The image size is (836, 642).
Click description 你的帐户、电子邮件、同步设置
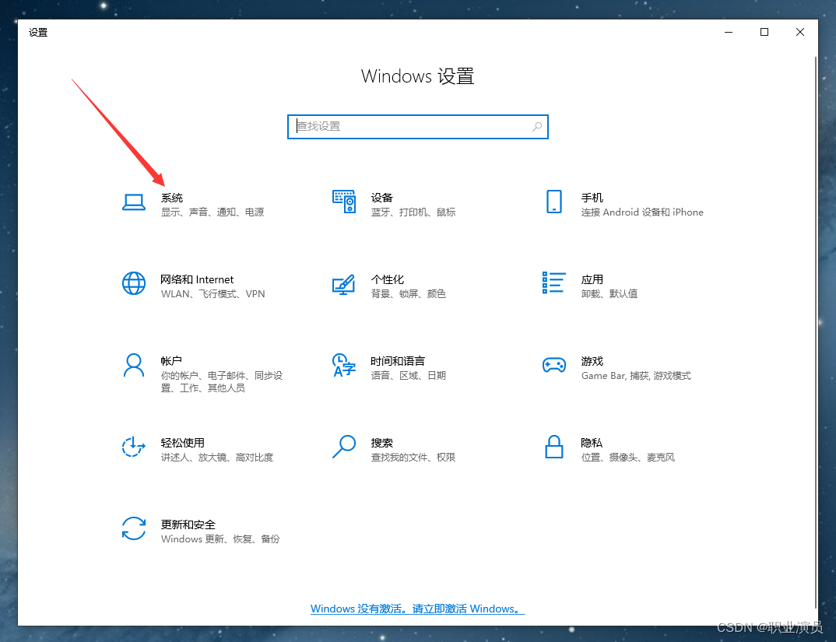(222, 382)
